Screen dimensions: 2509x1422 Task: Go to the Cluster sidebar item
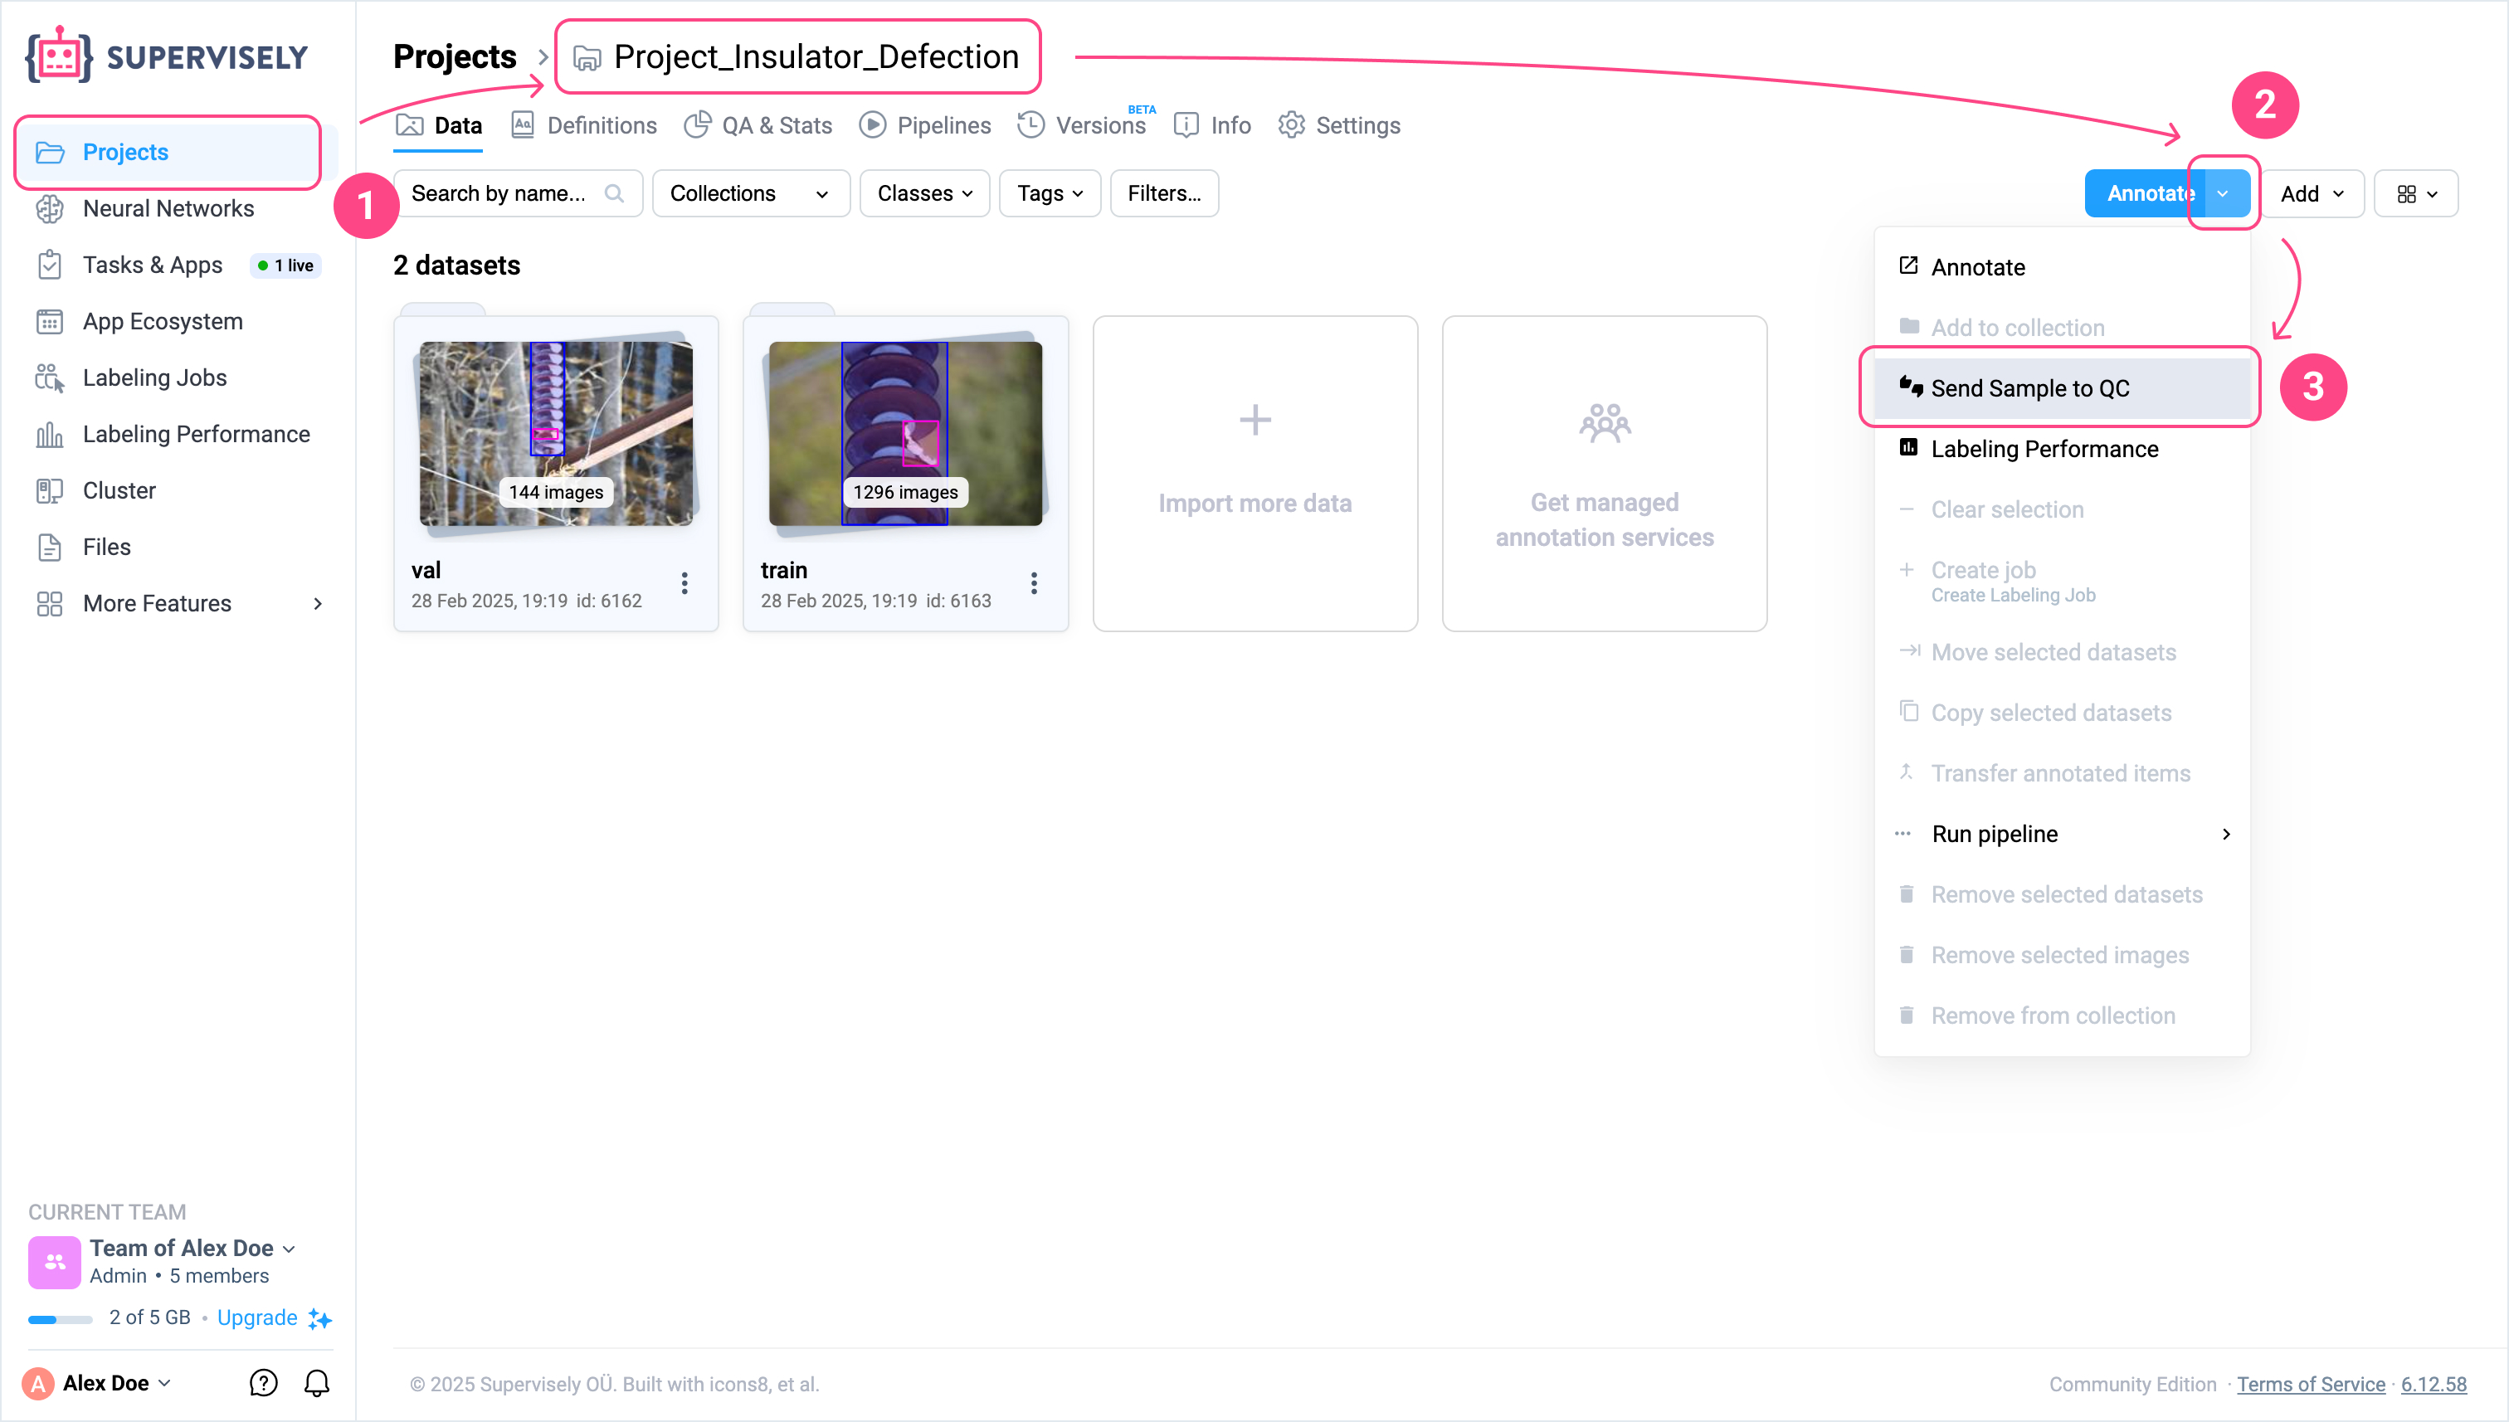(x=119, y=490)
